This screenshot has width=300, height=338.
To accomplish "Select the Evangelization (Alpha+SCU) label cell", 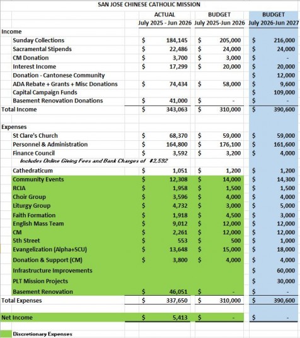I will click(50, 250).
